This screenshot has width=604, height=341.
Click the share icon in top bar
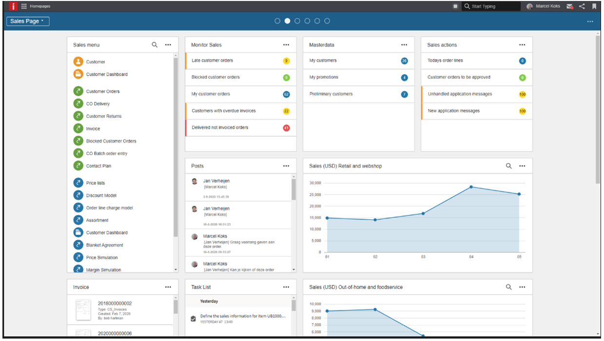coord(582,6)
